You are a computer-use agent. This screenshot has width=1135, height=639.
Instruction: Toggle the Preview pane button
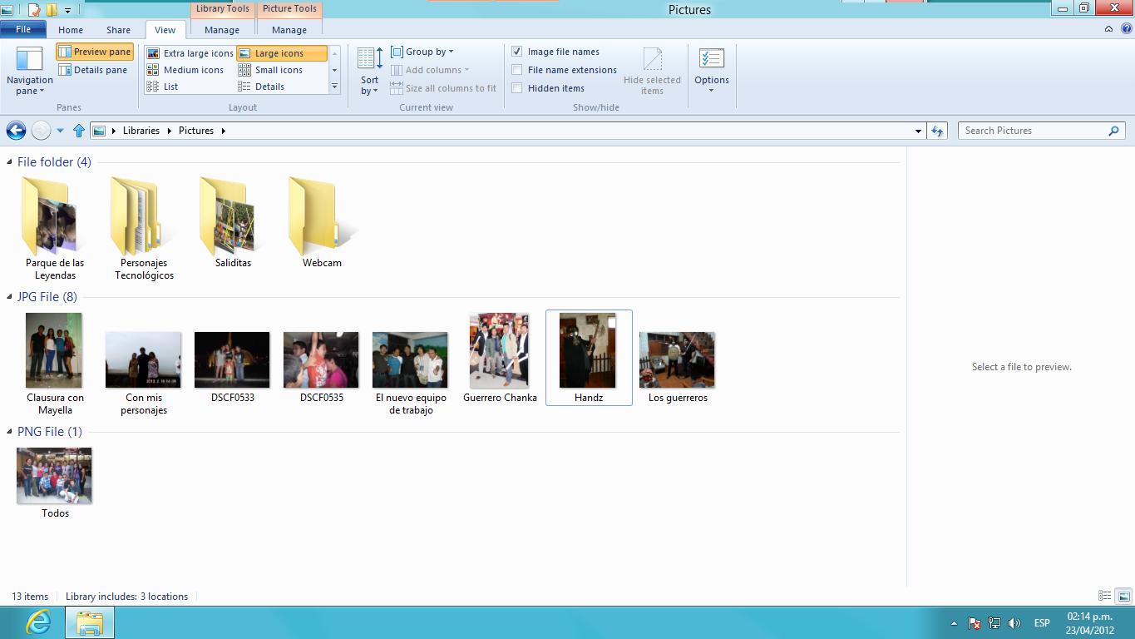(95, 52)
